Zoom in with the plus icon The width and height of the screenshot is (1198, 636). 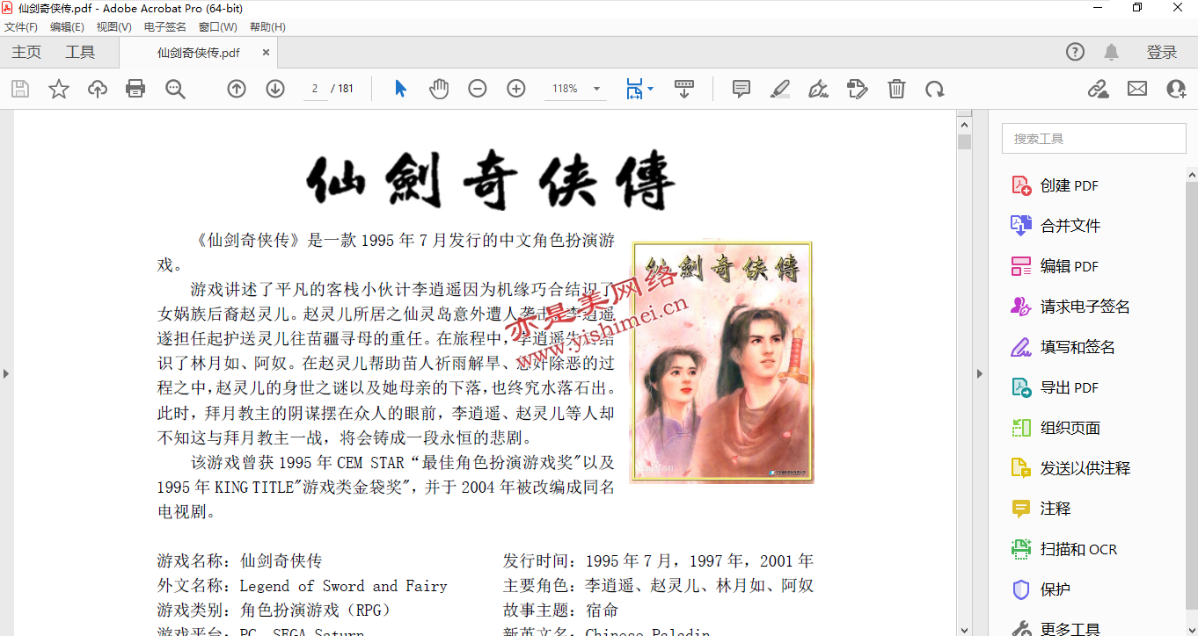pyautogui.click(x=516, y=89)
